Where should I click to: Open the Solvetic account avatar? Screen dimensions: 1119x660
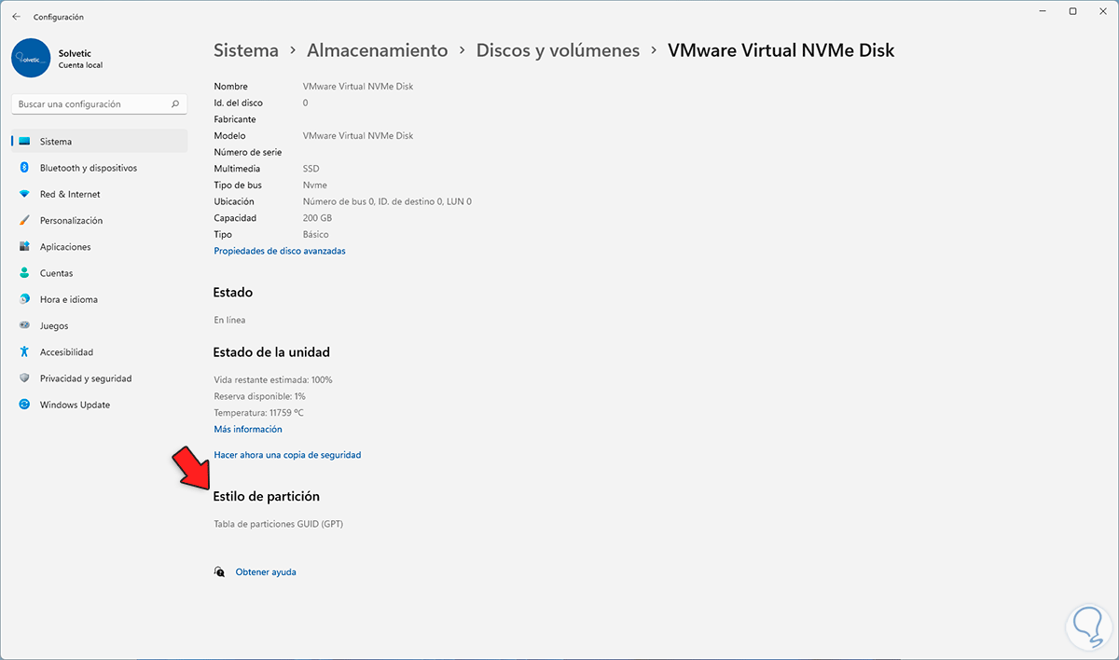(x=31, y=58)
